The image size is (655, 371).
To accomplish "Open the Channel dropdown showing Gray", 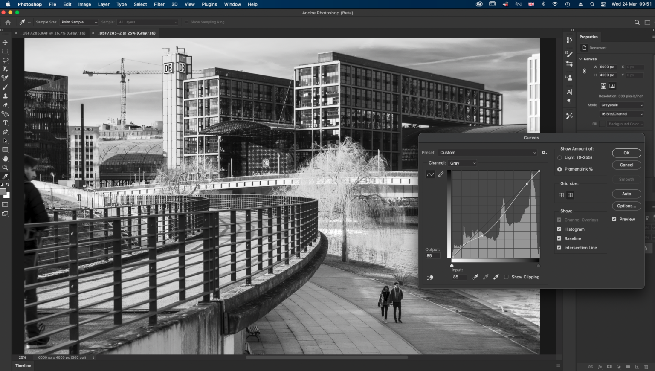I will coord(462,163).
